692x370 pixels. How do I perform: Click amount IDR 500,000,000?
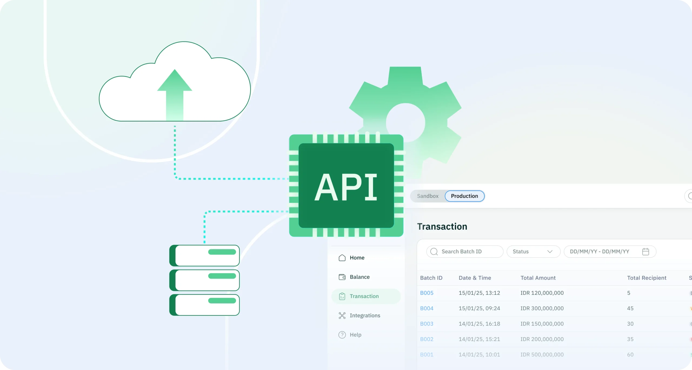pos(542,354)
